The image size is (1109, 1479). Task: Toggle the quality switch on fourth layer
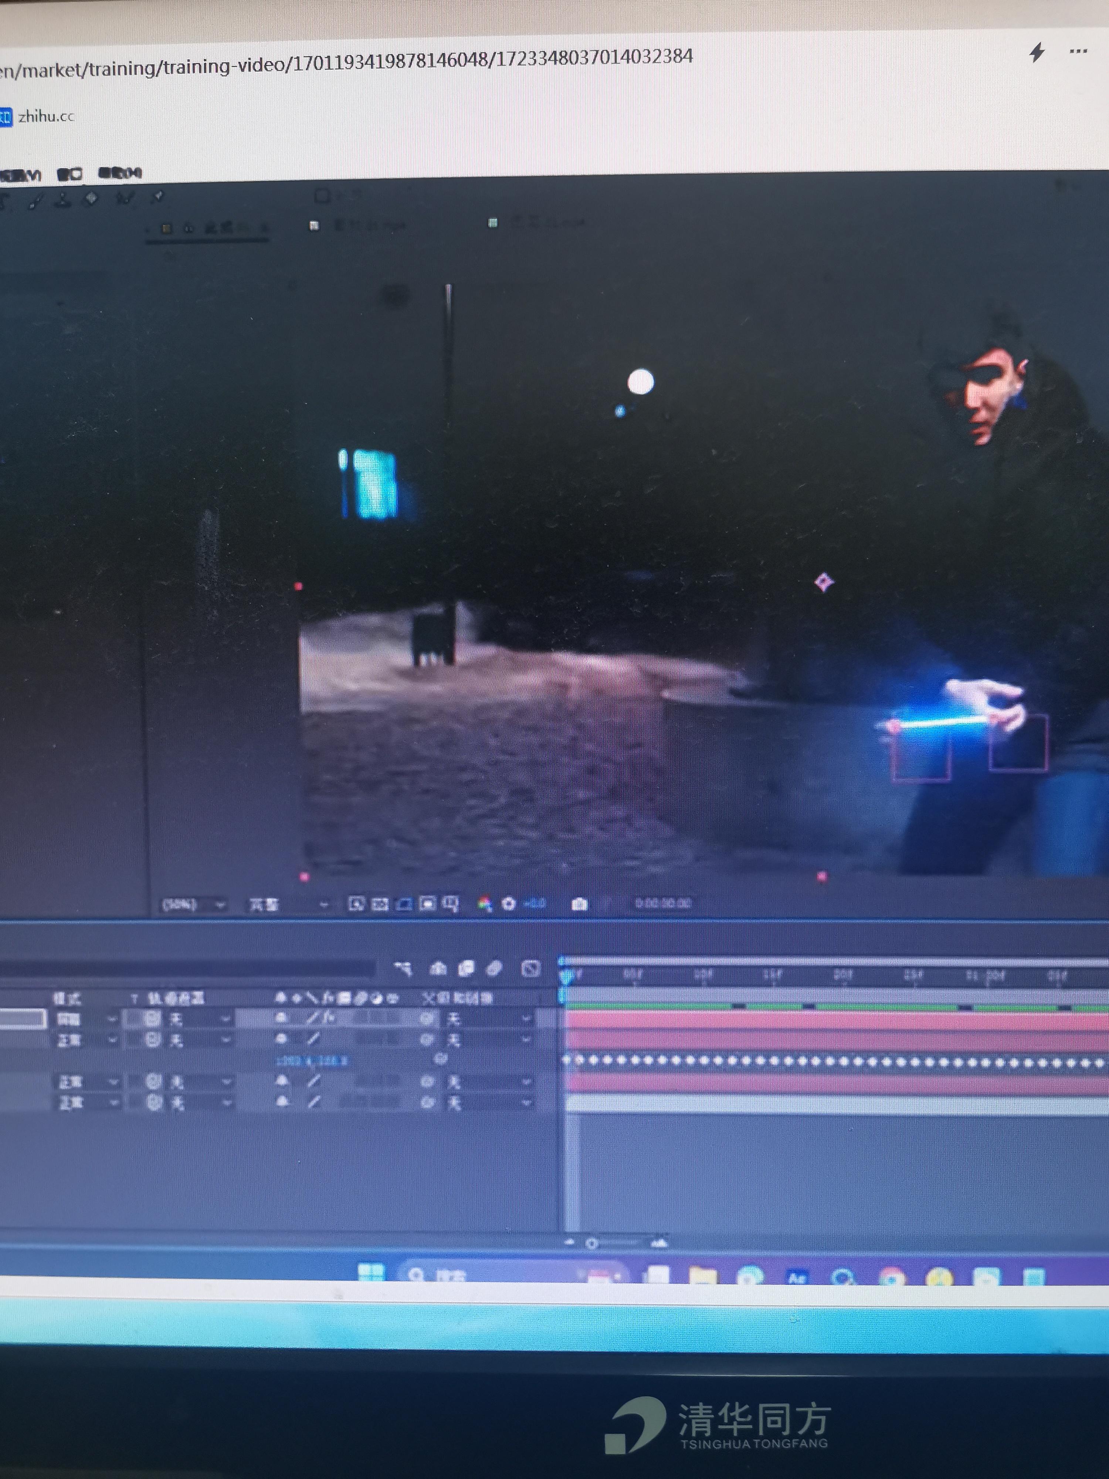click(313, 1101)
